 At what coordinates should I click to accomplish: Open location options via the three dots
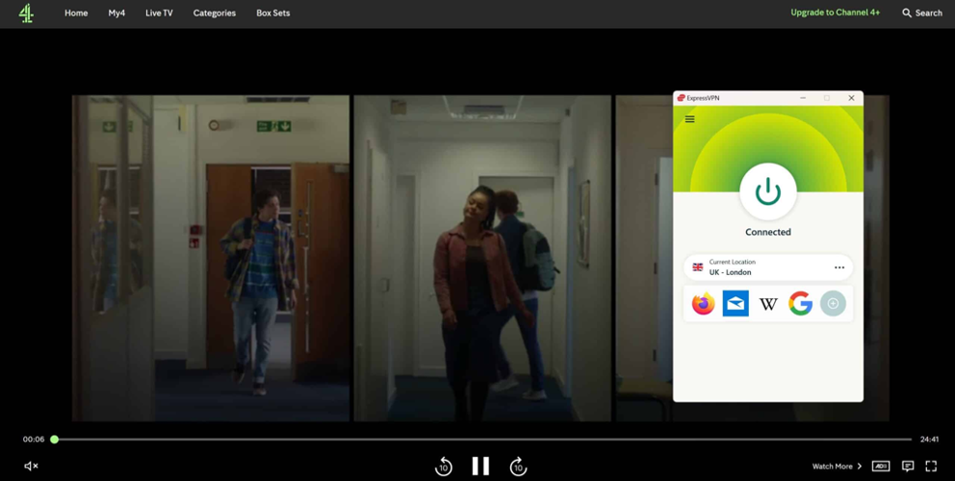tap(839, 267)
